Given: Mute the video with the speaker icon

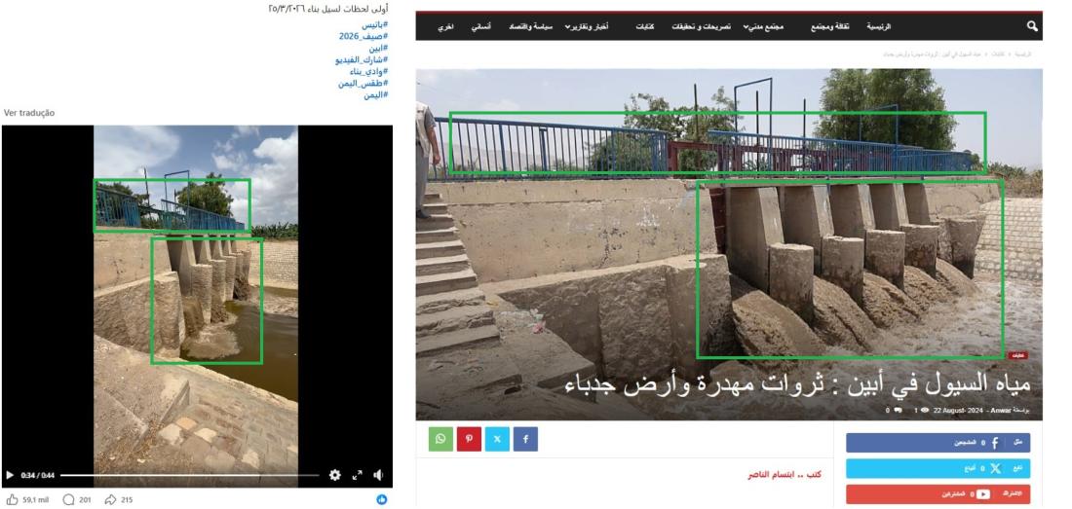Looking at the screenshot, I should pyautogui.click(x=377, y=477).
